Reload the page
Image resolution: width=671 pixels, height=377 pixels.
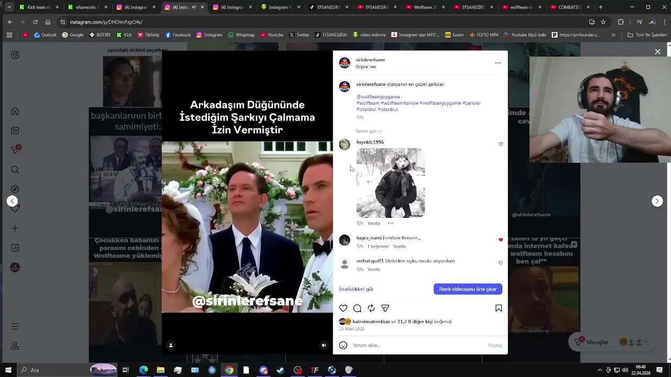(x=35, y=22)
